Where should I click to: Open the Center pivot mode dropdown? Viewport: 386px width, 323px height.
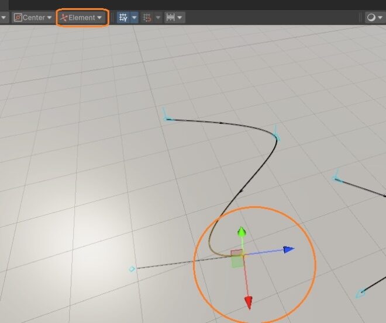33,18
